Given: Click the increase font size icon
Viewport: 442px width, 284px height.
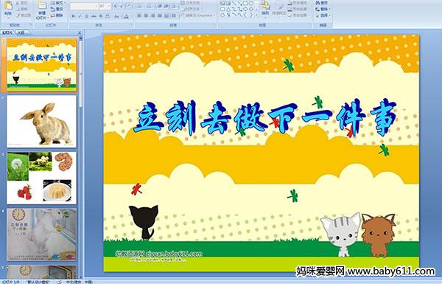Looking at the screenshot, I should [x=116, y=6].
